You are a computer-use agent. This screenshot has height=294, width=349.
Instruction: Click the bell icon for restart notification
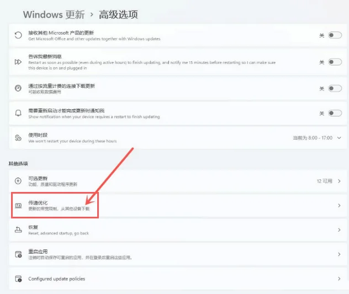[x=18, y=113]
